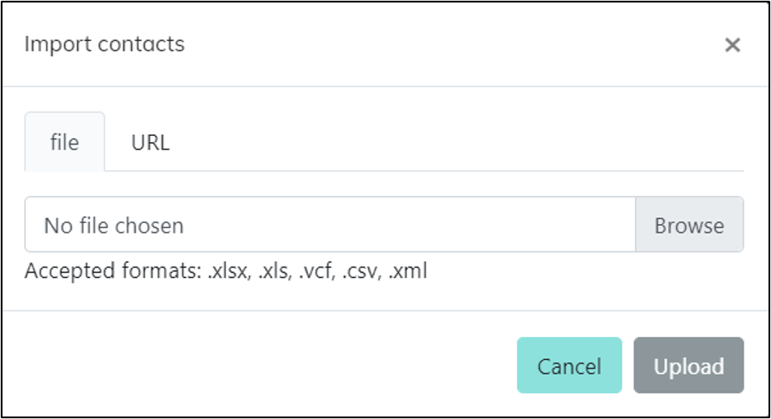Activate the file import tab
Image resolution: width=771 pixels, height=419 pixels.
click(64, 143)
